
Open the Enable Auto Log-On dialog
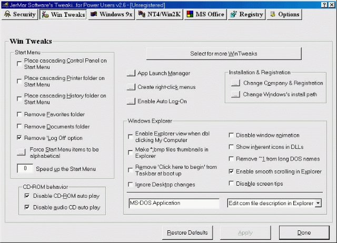click(131, 101)
